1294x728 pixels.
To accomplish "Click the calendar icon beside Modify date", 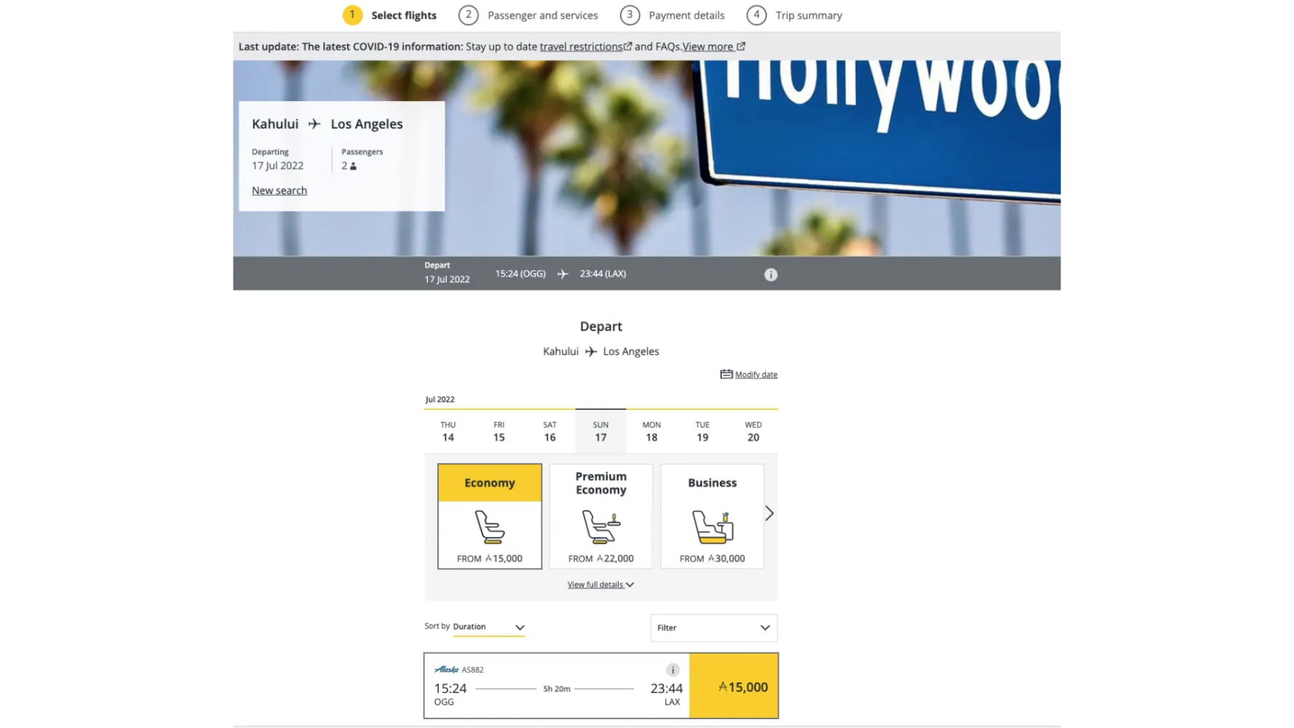I will click(726, 374).
